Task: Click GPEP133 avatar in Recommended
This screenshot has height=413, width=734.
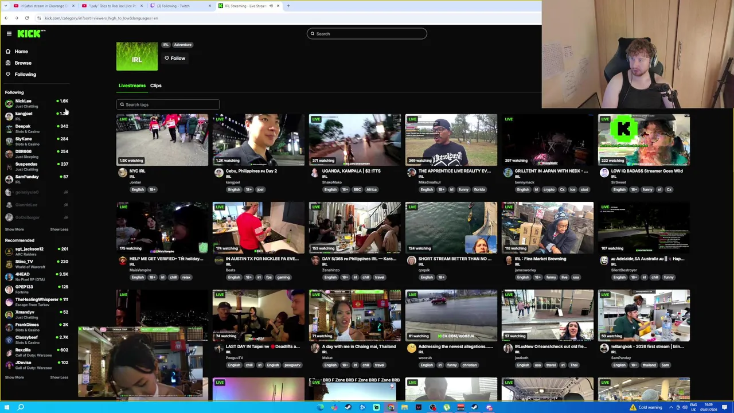Action: (9, 289)
